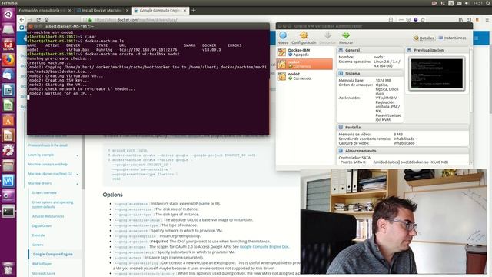Screen dimensions: 492x277
Task: Open the Firefox library icon
Action: coord(460,19)
